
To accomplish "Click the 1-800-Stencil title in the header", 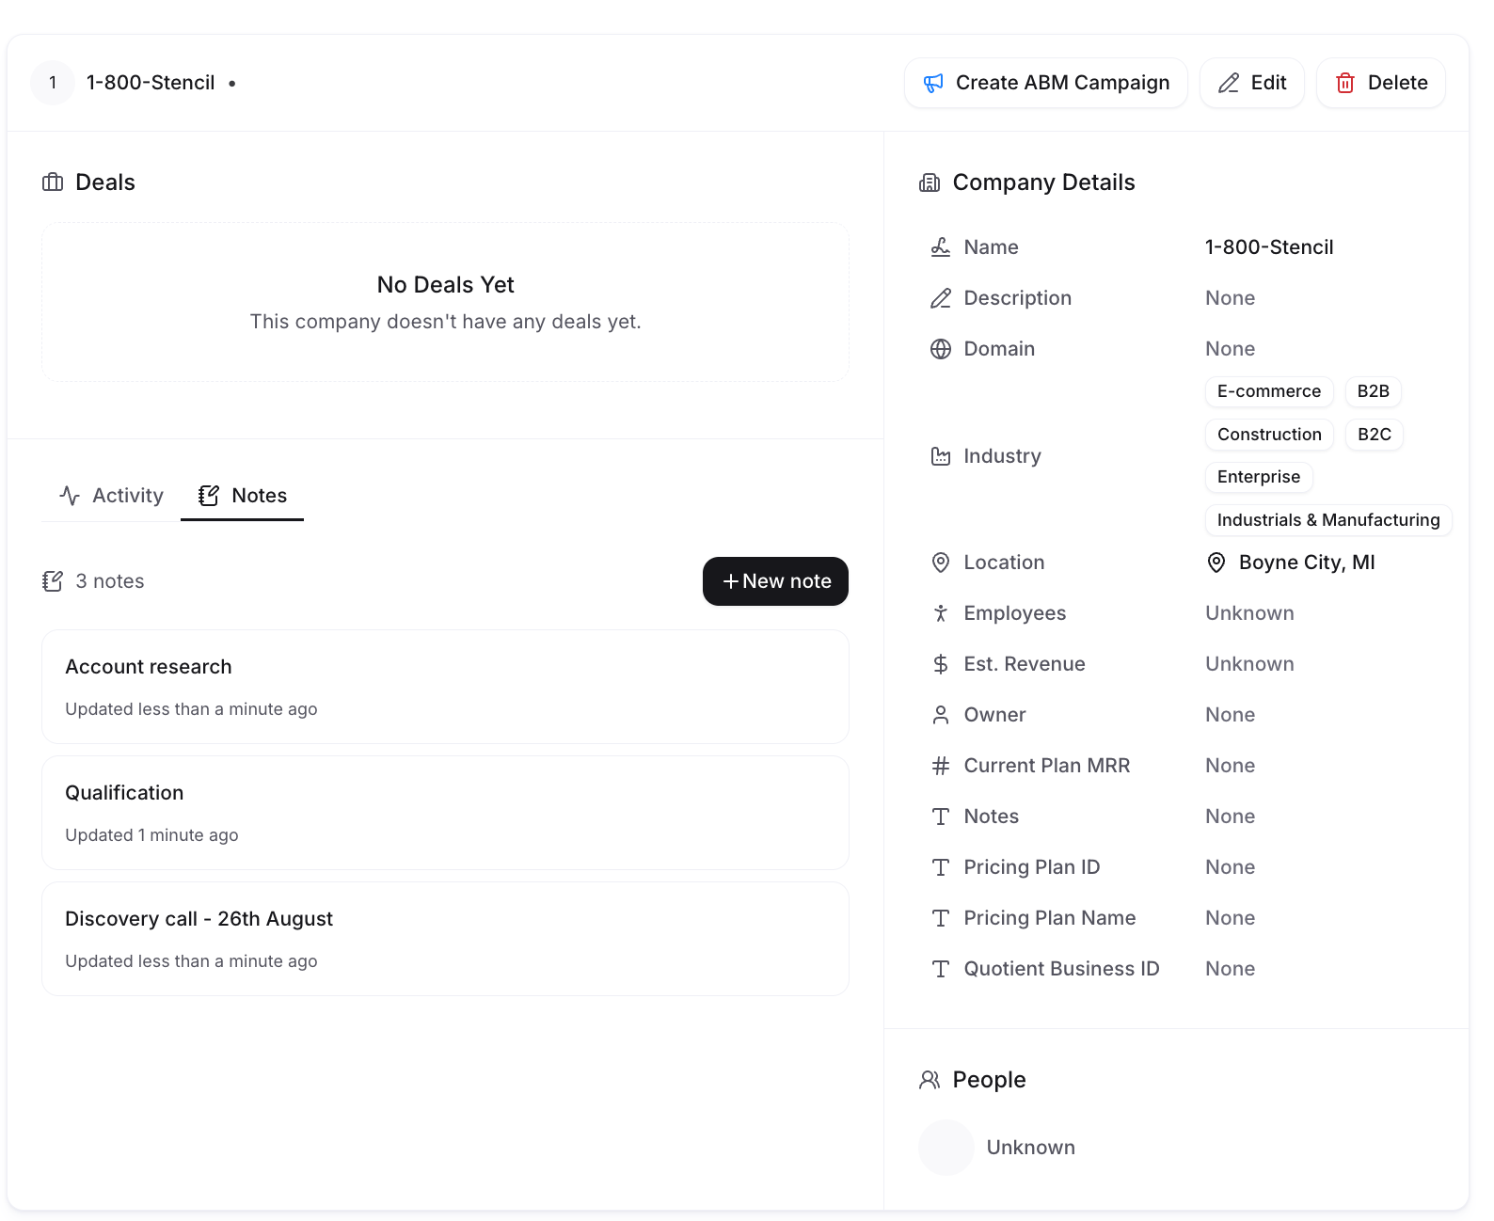I will pos(151,83).
